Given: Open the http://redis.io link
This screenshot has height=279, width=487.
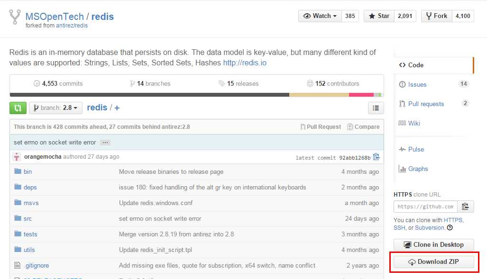Looking at the screenshot, I should [x=245, y=63].
